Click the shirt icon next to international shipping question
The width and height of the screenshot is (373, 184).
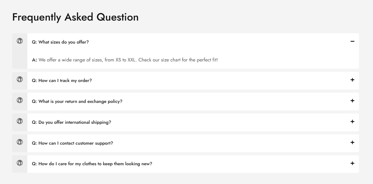pos(19,121)
